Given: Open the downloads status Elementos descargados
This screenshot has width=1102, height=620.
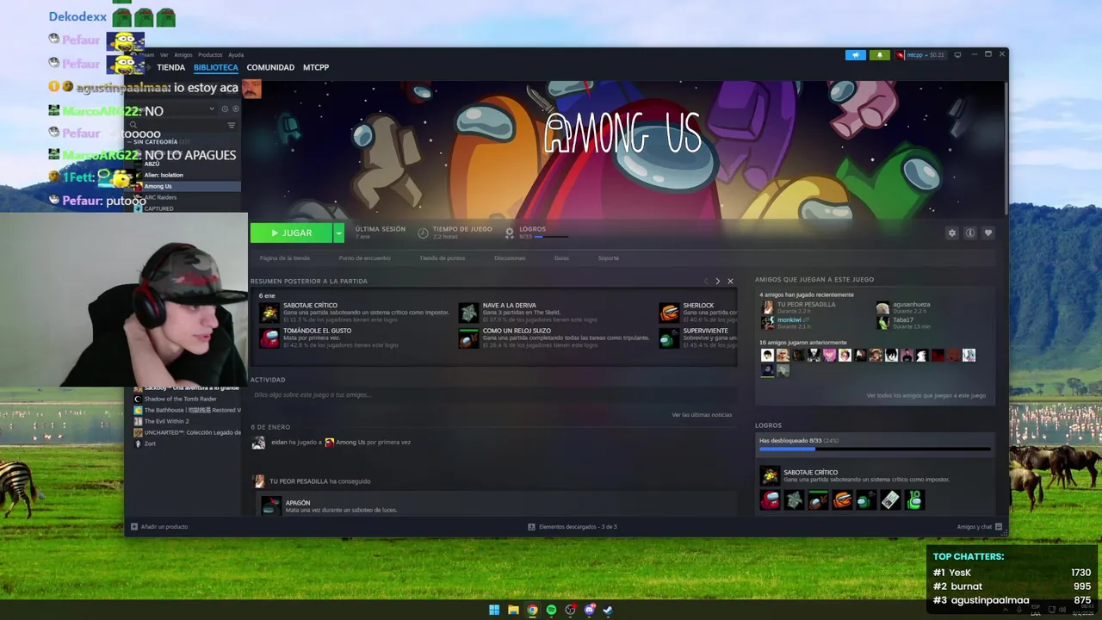Looking at the screenshot, I should coord(573,527).
